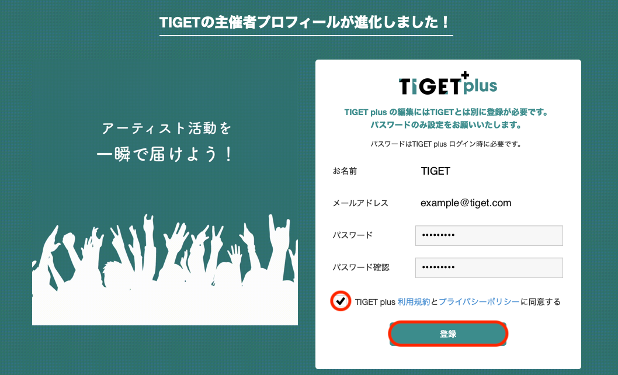Click the お名前 label

coord(345,171)
